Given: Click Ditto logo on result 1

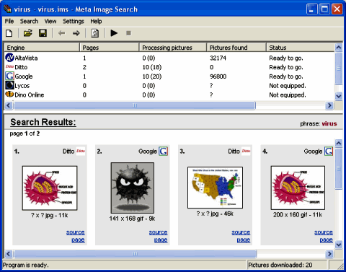Looking at the screenshot, I should point(81,151).
